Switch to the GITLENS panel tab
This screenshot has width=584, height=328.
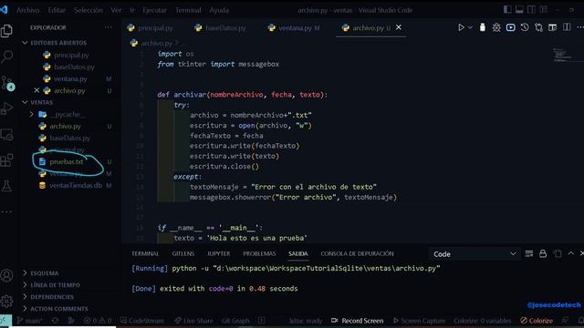(182, 253)
